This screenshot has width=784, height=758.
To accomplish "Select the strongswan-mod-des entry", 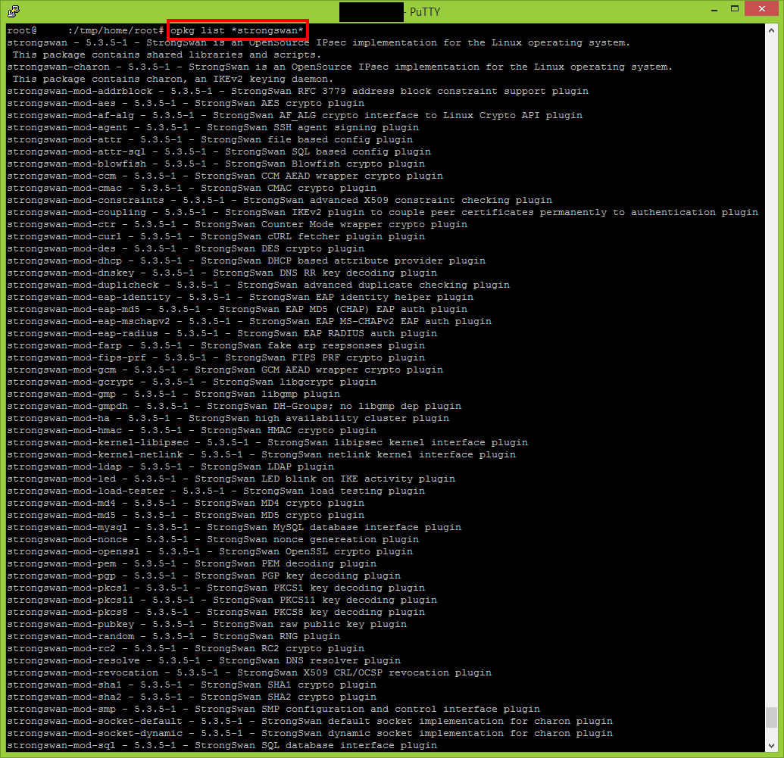I will 186,248.
